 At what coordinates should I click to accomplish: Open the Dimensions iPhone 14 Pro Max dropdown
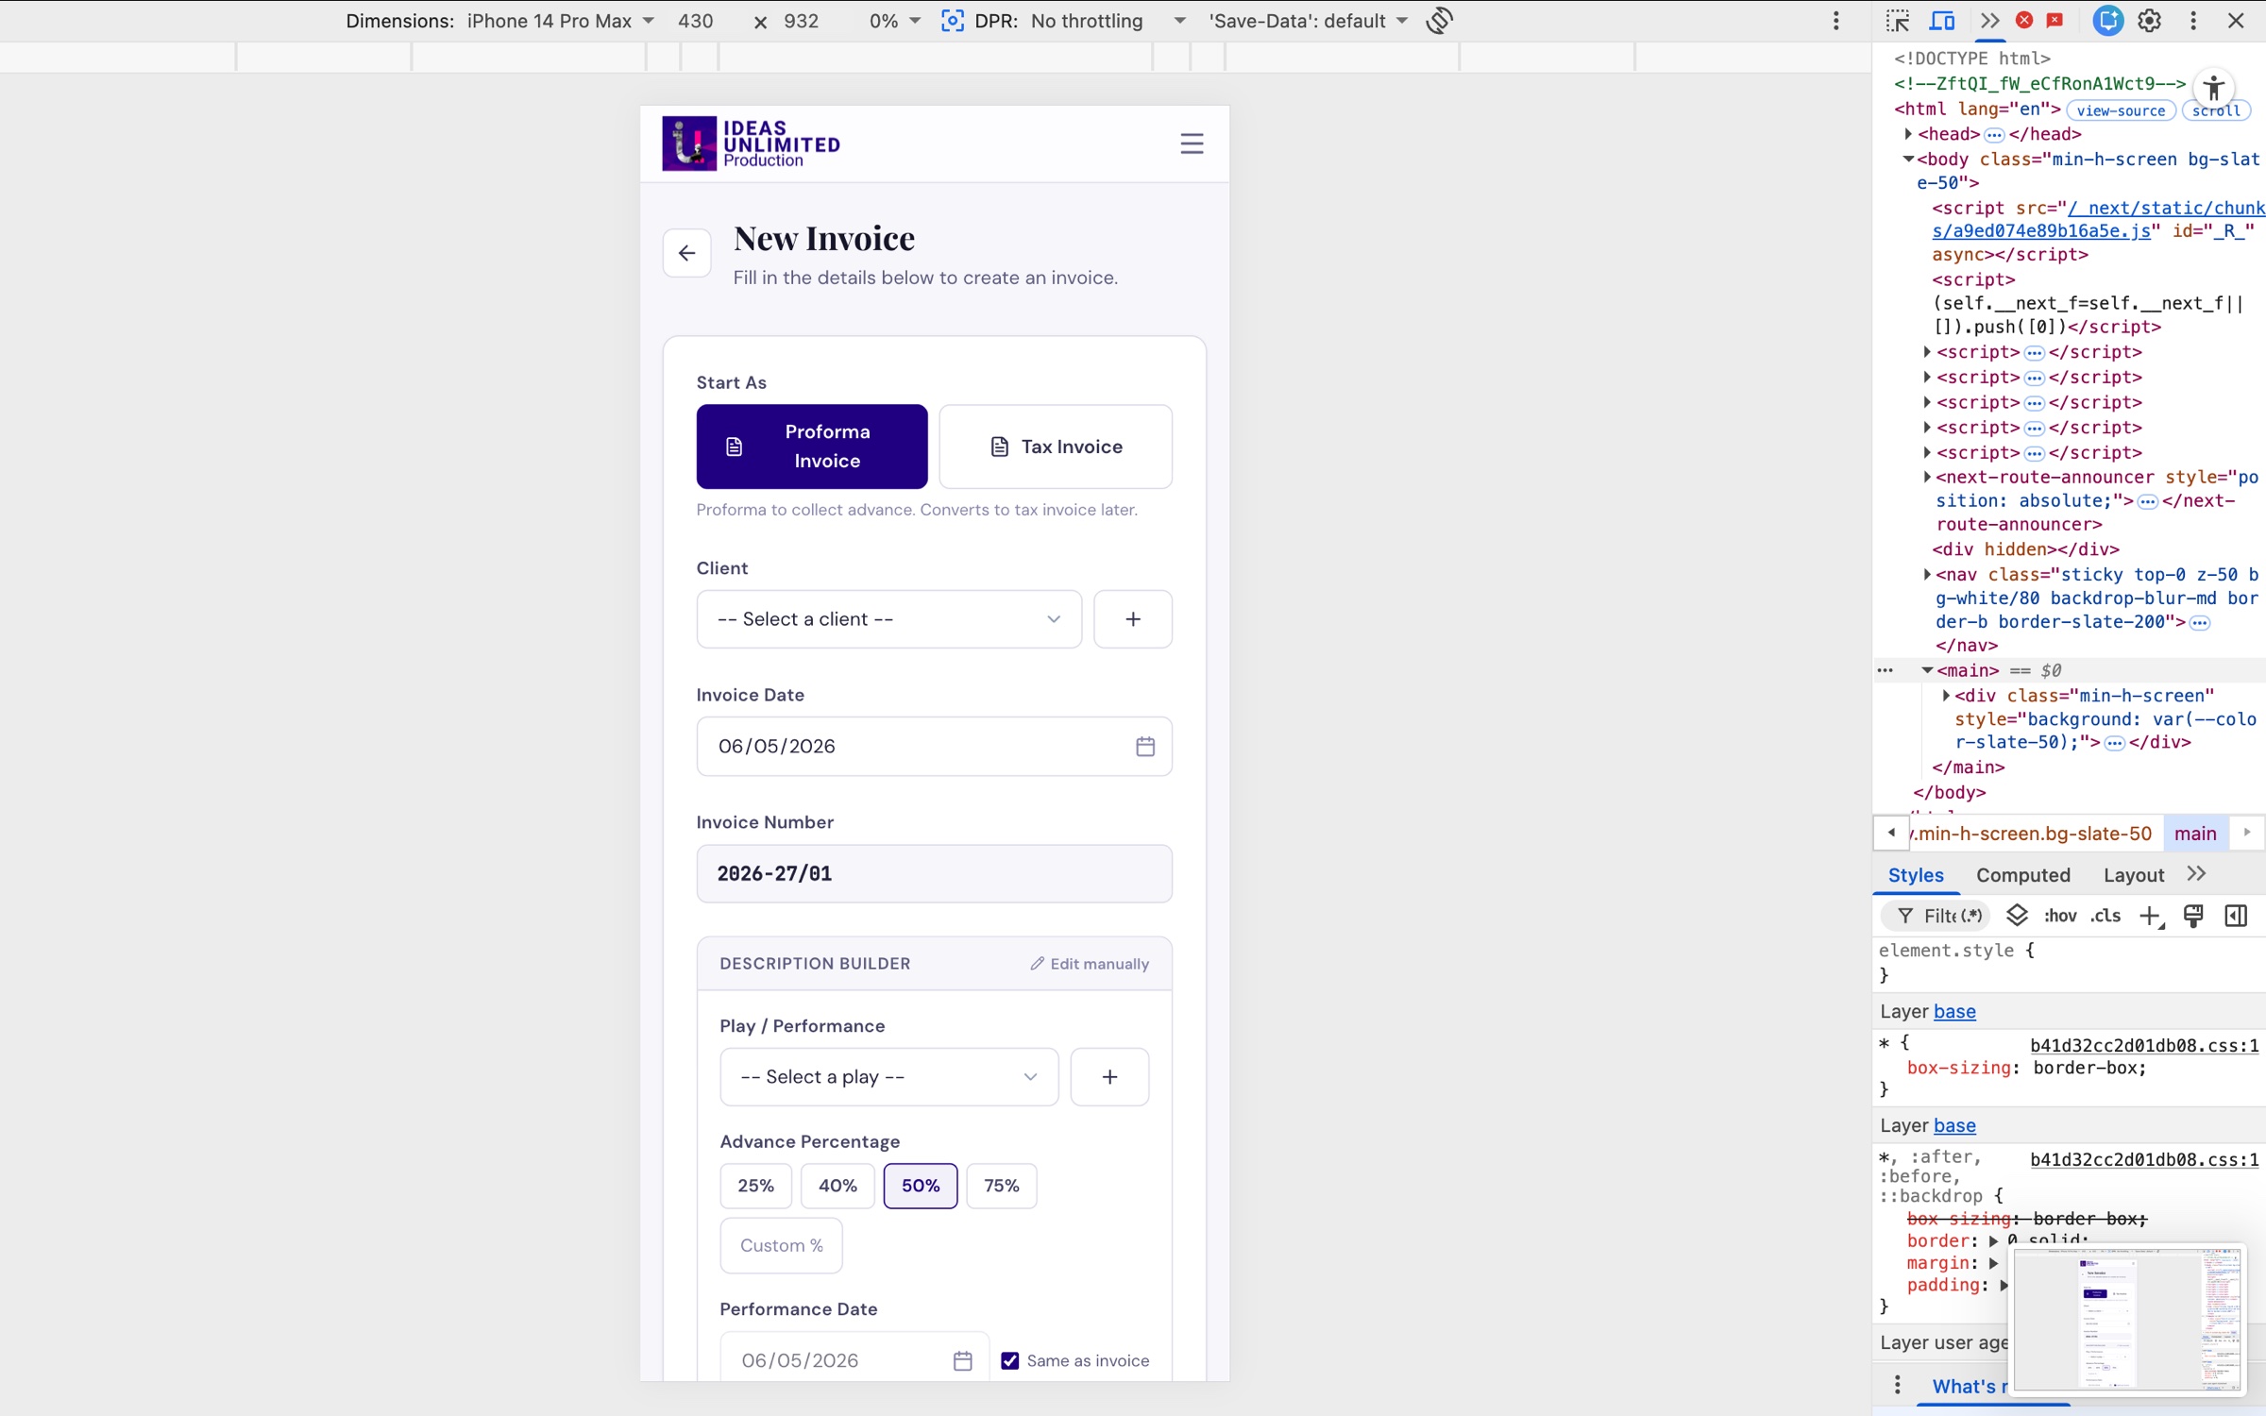point(561,21)
